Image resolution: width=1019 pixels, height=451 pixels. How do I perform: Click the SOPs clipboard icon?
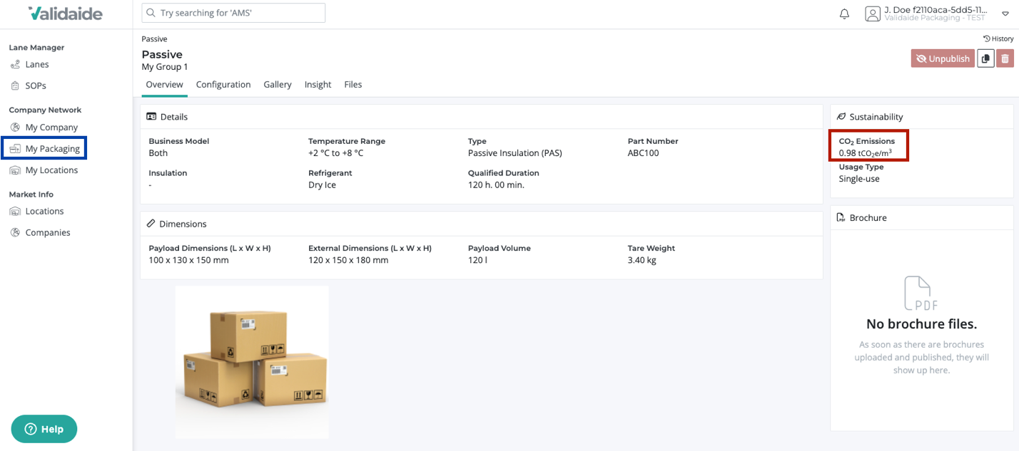pyautogui.click(x=15, y=85)
